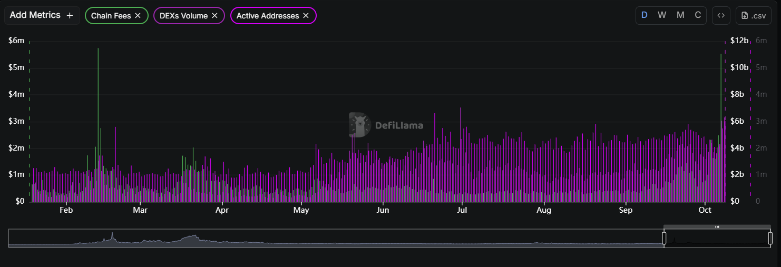Open the Add Metrics menu
Screen dimensions: 781x267
click(x=42, y=15)
